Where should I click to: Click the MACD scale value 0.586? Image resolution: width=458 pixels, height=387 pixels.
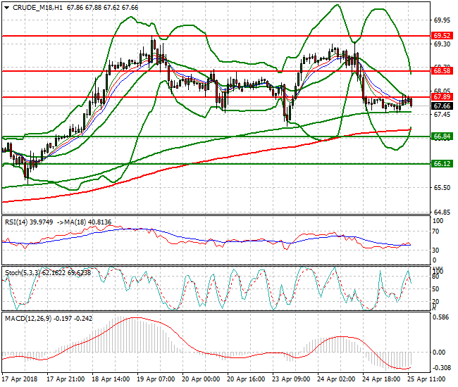[441, 317]
